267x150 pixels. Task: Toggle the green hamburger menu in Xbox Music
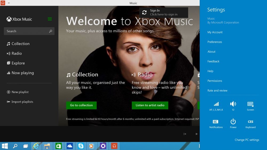[x=50, y=19]
